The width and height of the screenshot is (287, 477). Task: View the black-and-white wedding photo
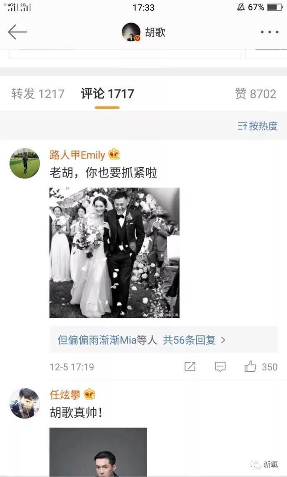(114, 253)
